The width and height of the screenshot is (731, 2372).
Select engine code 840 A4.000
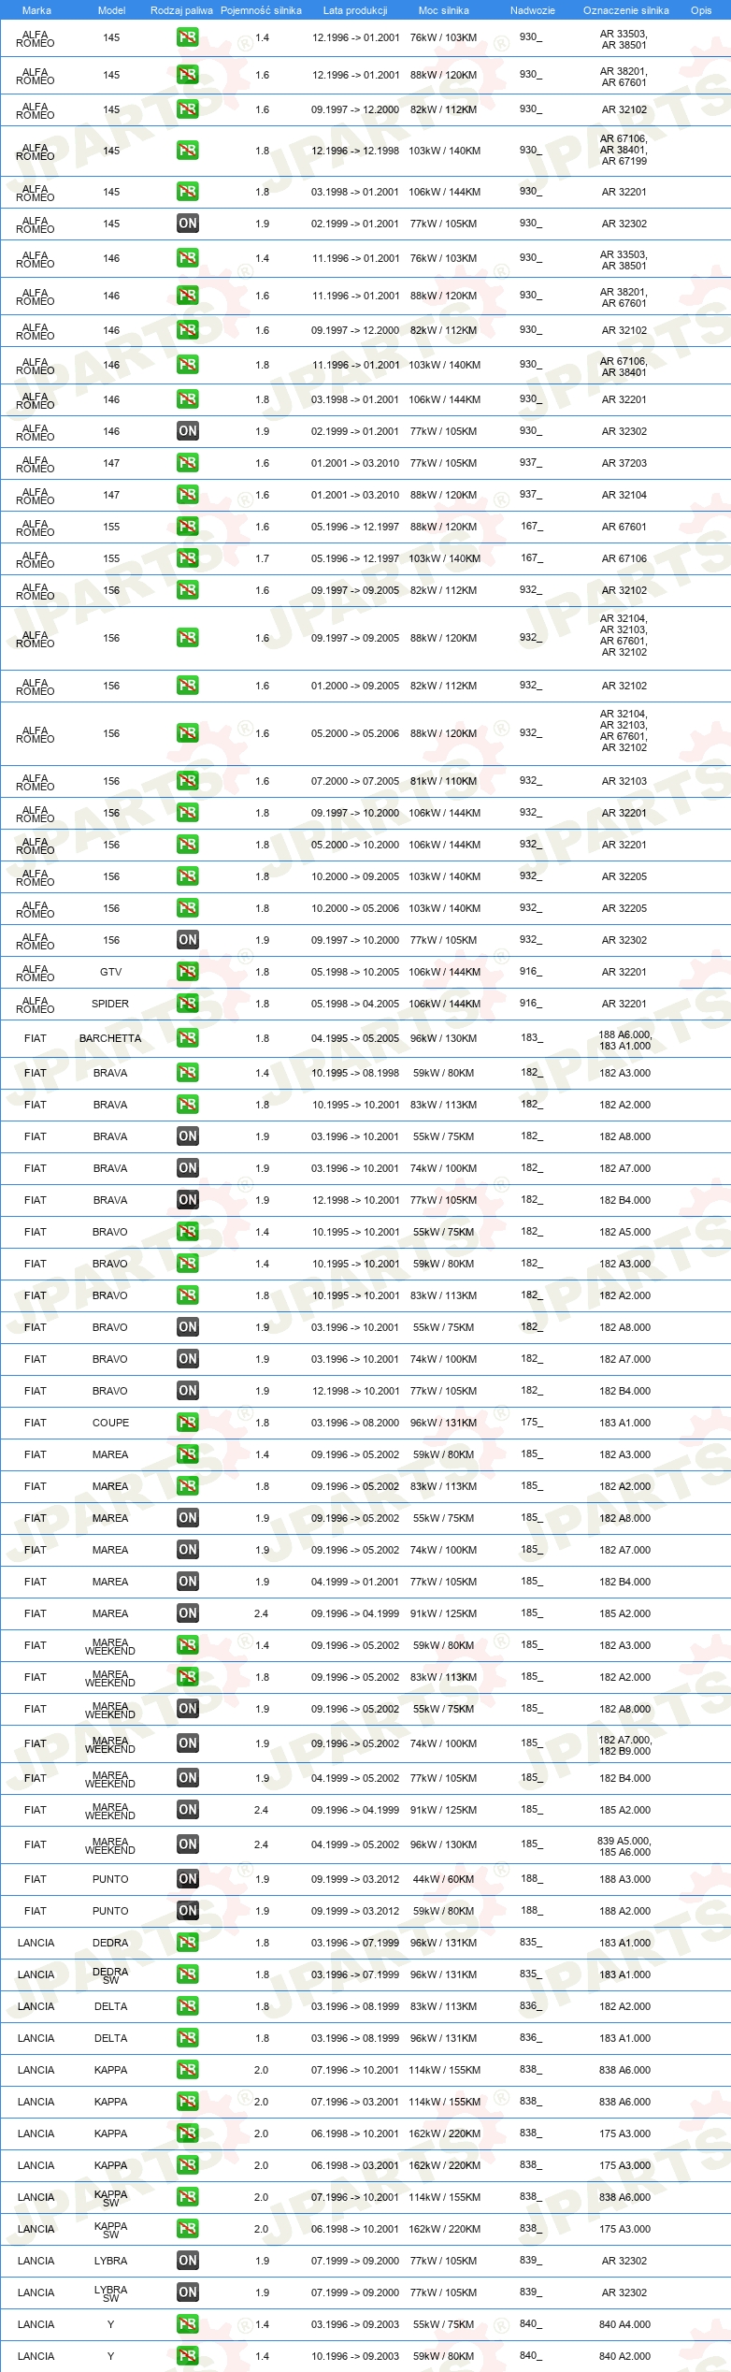click(624, 2324)
